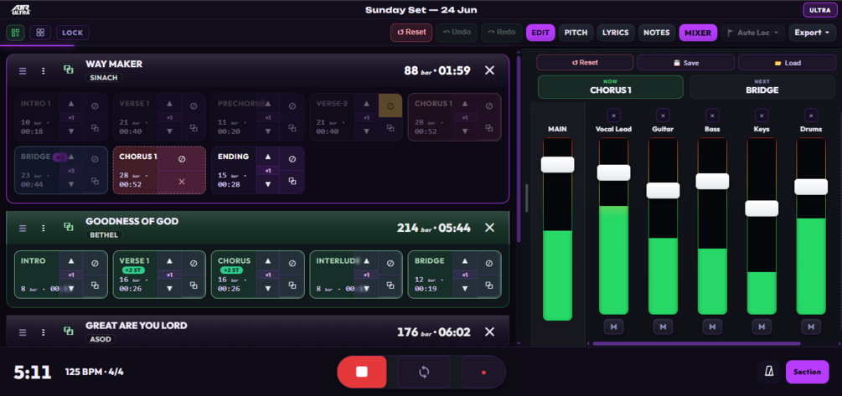This screenshot has width=842, height=396.
Task: Click the ULTRA badge button
Action: (819, 10)
